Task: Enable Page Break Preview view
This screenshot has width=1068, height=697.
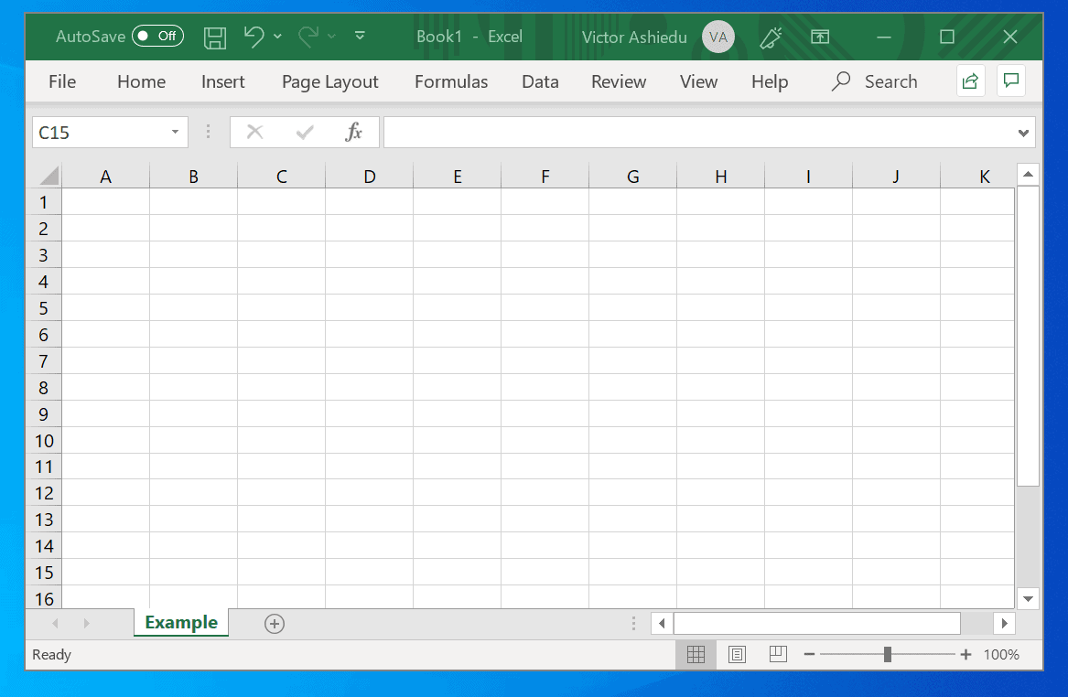Action: [x=777, y=654]
